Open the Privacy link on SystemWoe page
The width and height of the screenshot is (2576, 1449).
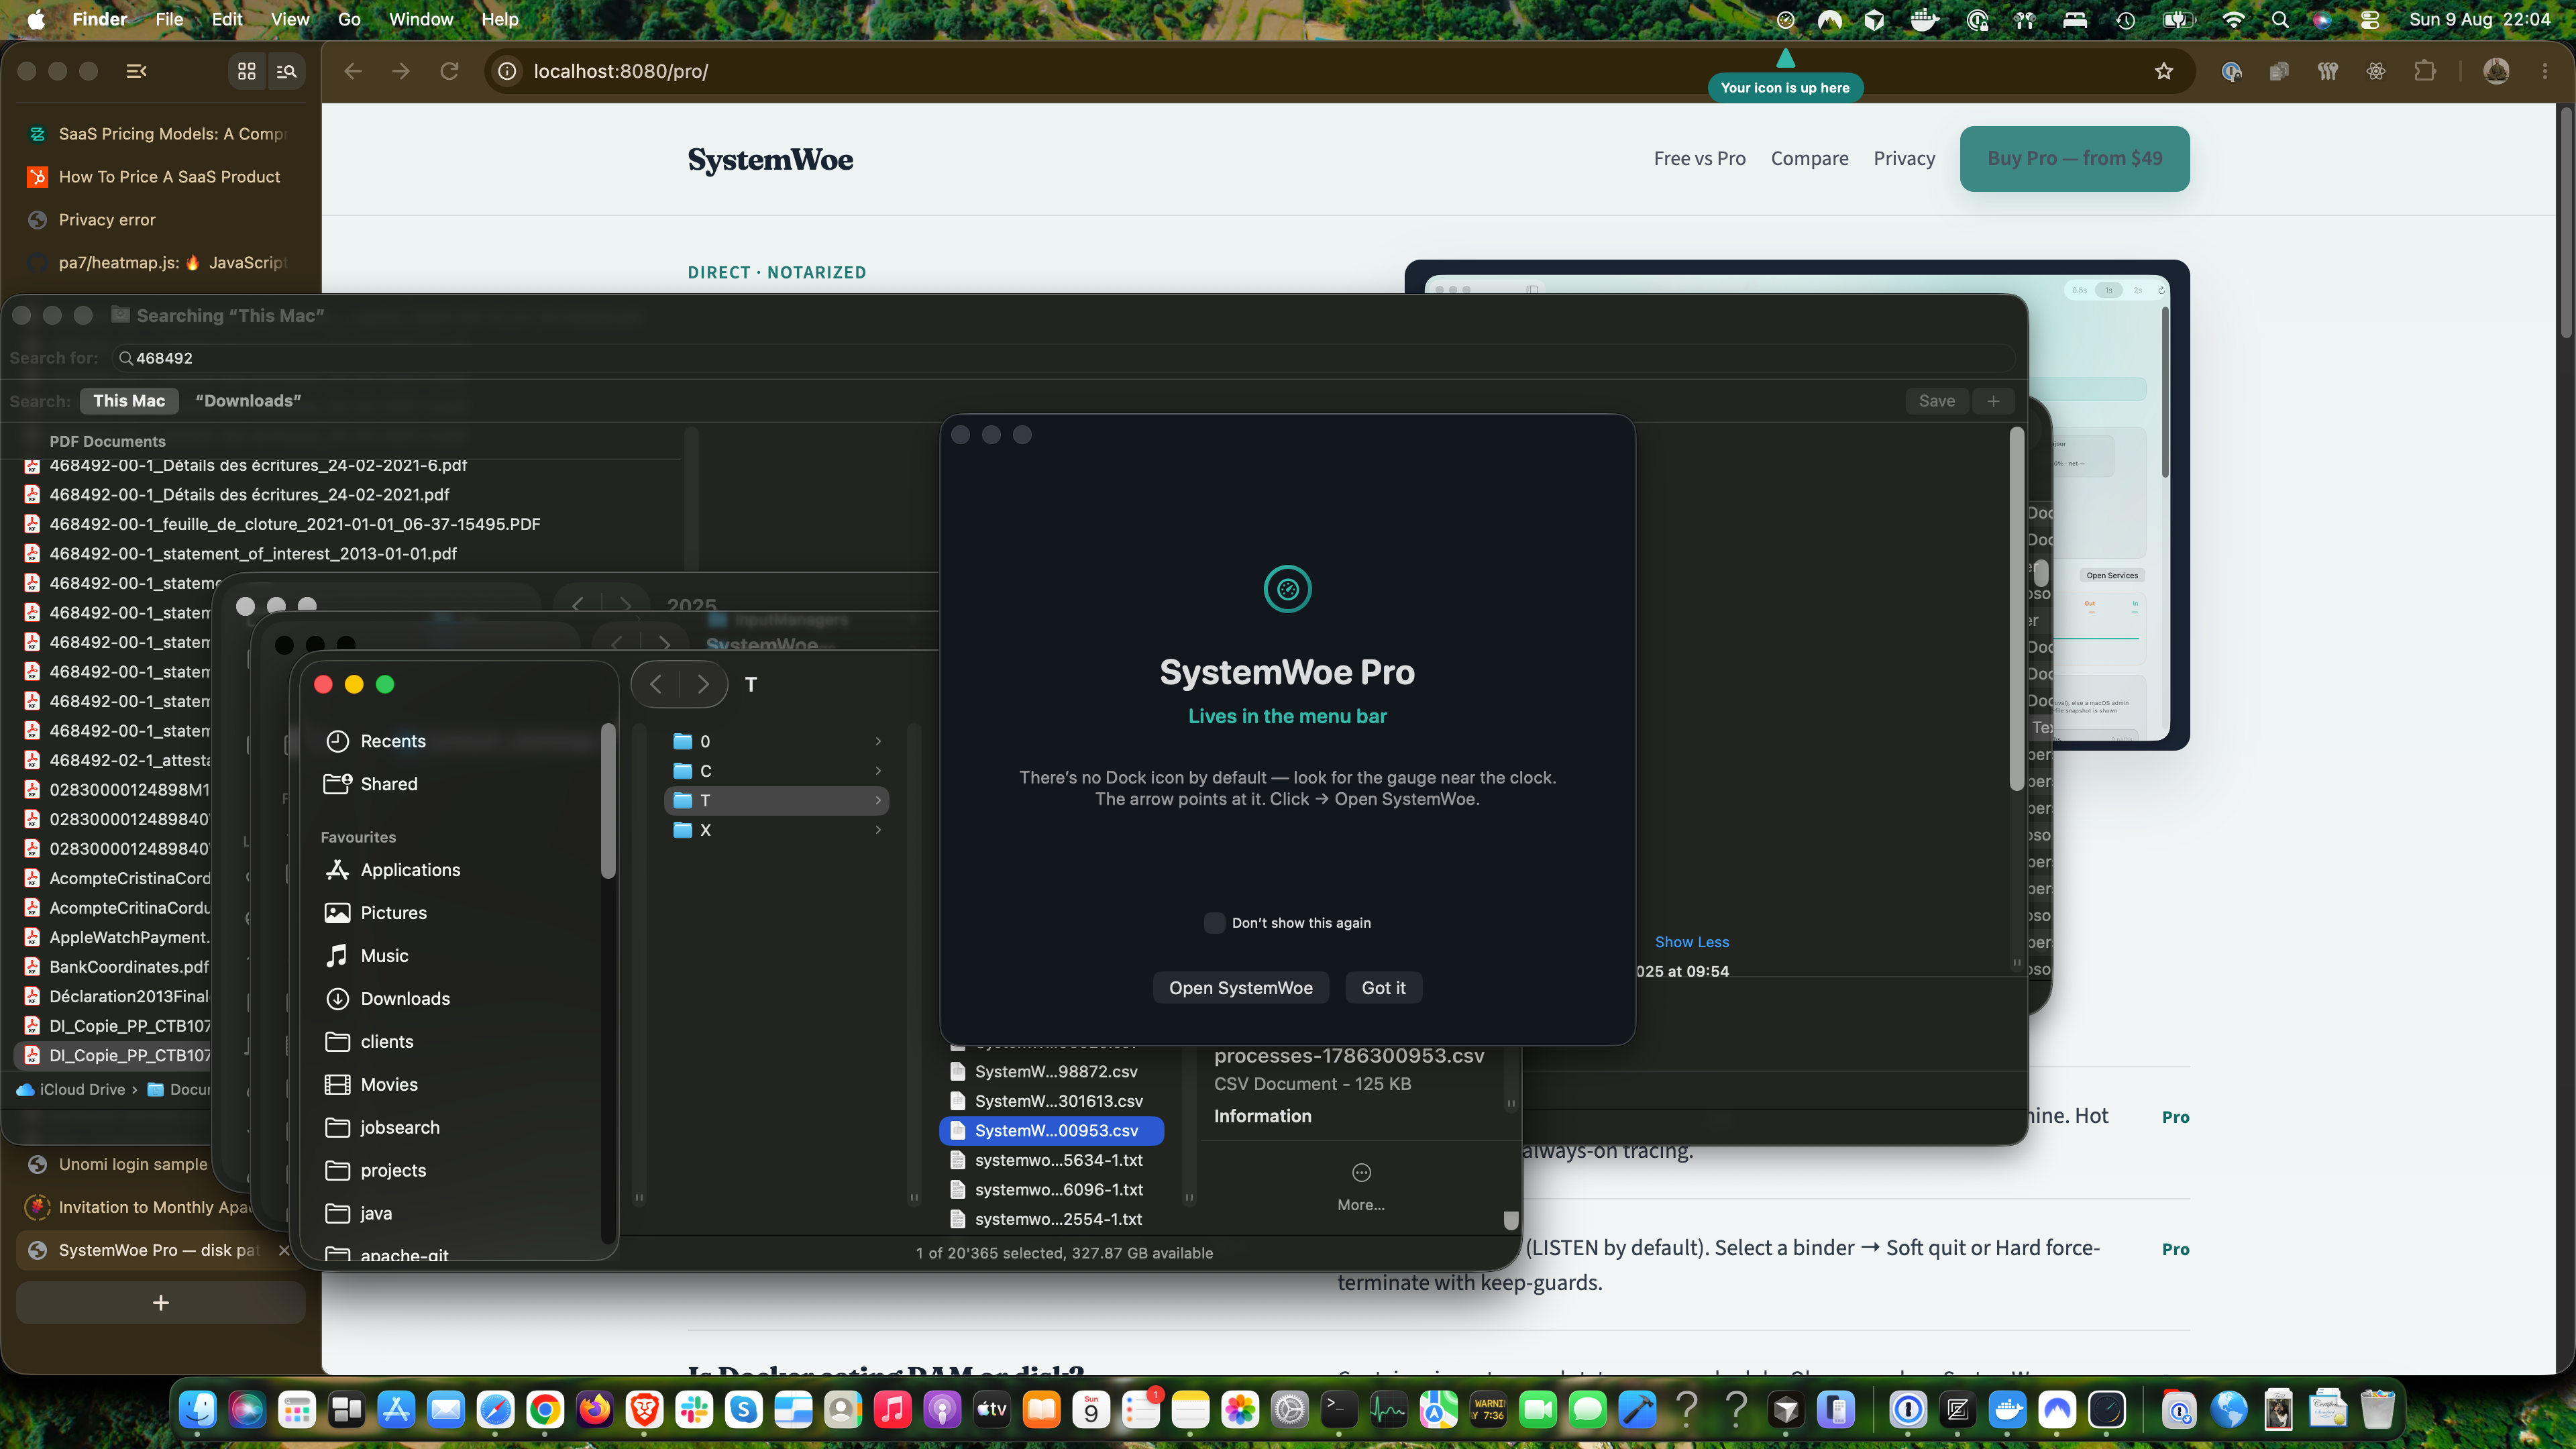[x=1904, y=158]
